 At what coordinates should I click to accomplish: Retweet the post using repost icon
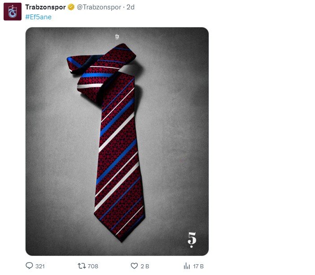(82, 266)
